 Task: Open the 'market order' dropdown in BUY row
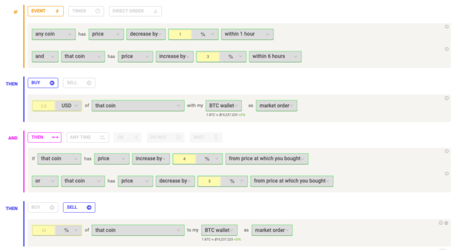pos(276,106)
